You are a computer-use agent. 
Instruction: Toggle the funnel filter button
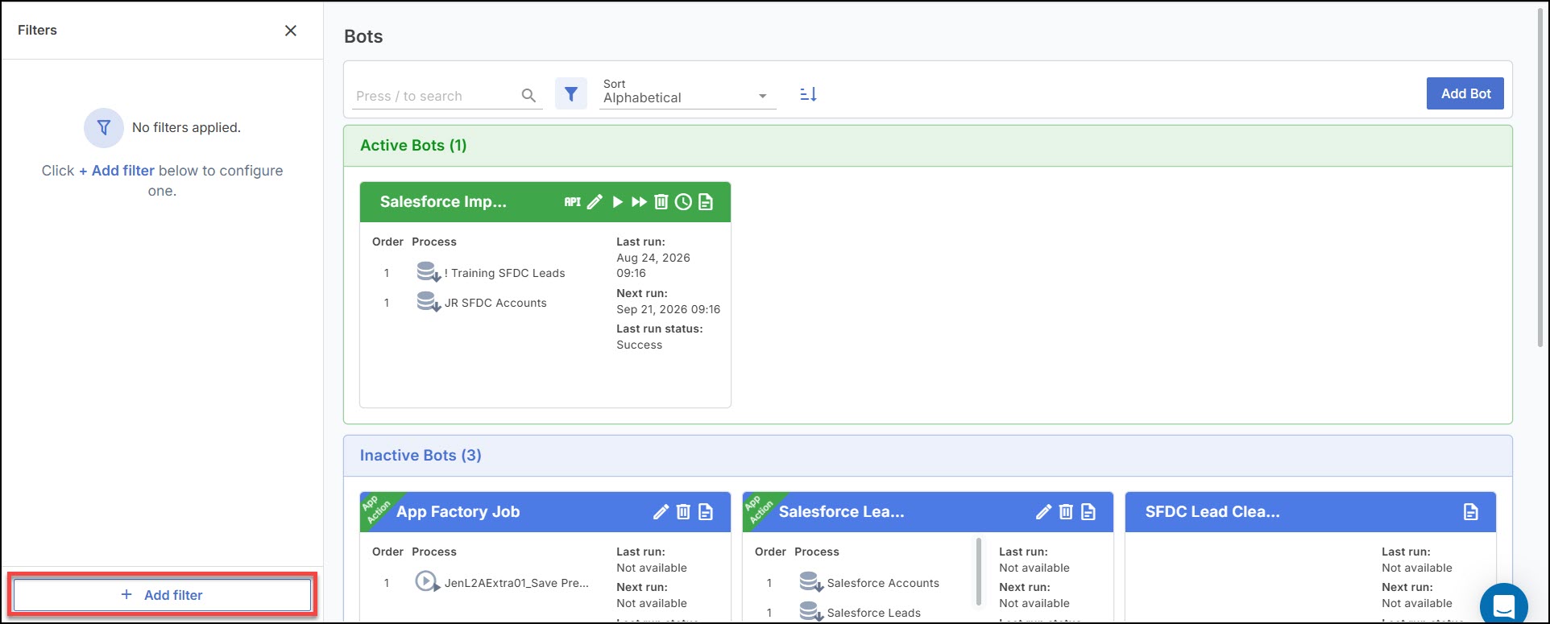(571, 94)
